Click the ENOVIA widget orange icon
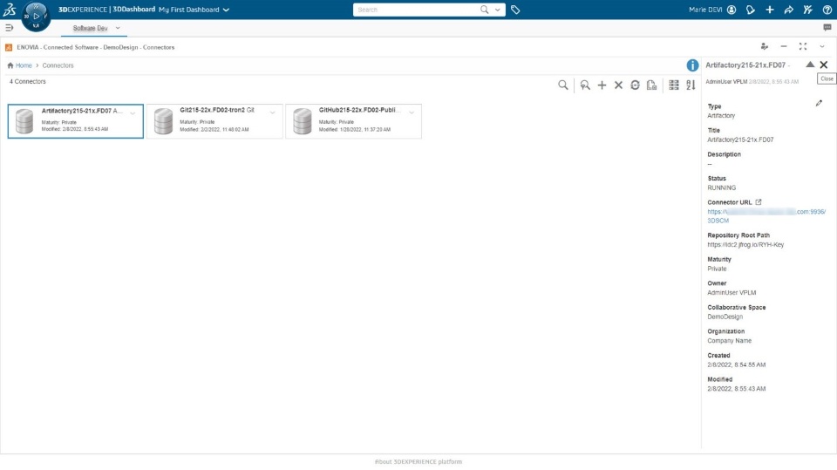The width and height of the screenshot is (837, 470). click(x=9, y=48)
